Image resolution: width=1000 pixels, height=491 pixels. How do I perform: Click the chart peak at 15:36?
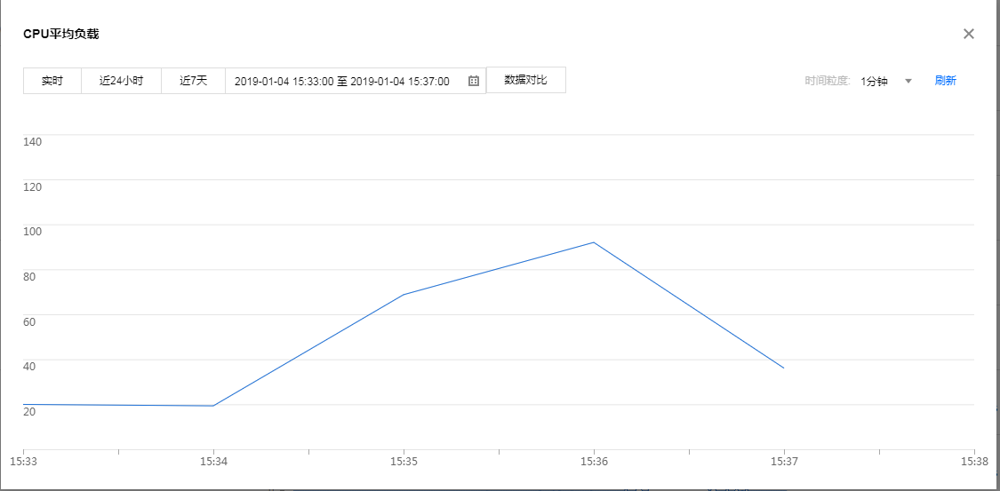pos(594,242)
